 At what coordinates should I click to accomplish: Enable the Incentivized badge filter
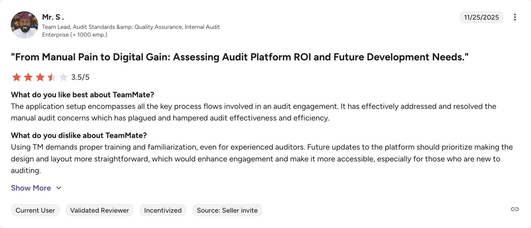coord(162,210)
